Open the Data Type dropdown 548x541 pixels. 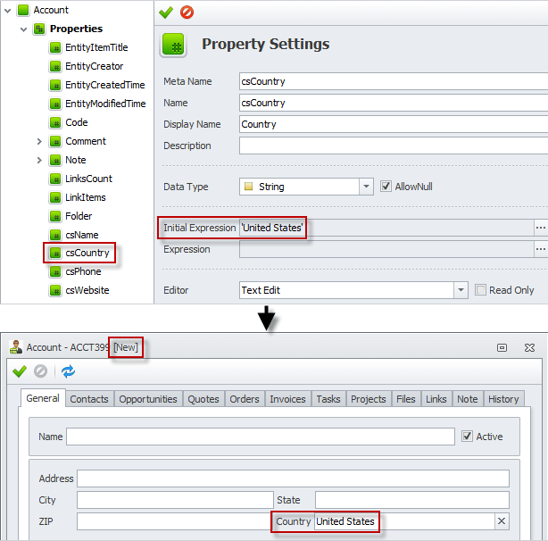coord(366,187)
